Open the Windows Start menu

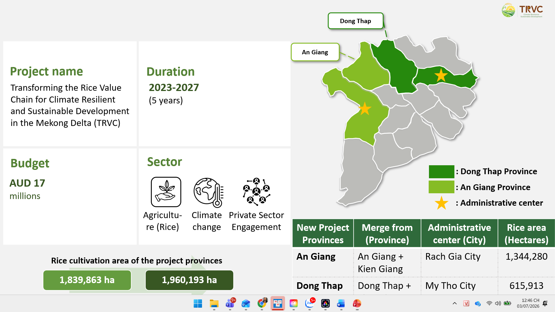tap(198, 303)
